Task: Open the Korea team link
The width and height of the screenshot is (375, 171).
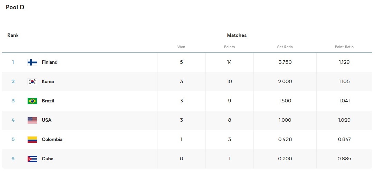Action: point(48,82)
